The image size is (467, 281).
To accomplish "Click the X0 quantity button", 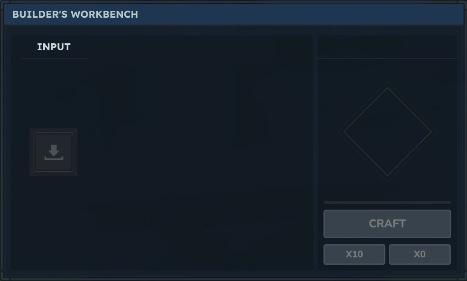I will (x=420, y=254).
